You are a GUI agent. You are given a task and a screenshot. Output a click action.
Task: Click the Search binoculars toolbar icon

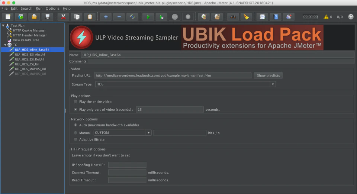[x=233, y=17]
